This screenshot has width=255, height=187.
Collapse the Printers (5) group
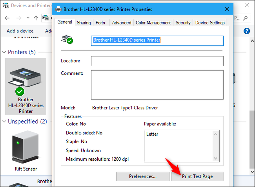[x=4, y=52]
